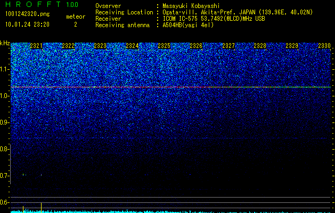335x213 pixels.
Task: Click the 2325 time marker
Action: [x=164, y=46]
